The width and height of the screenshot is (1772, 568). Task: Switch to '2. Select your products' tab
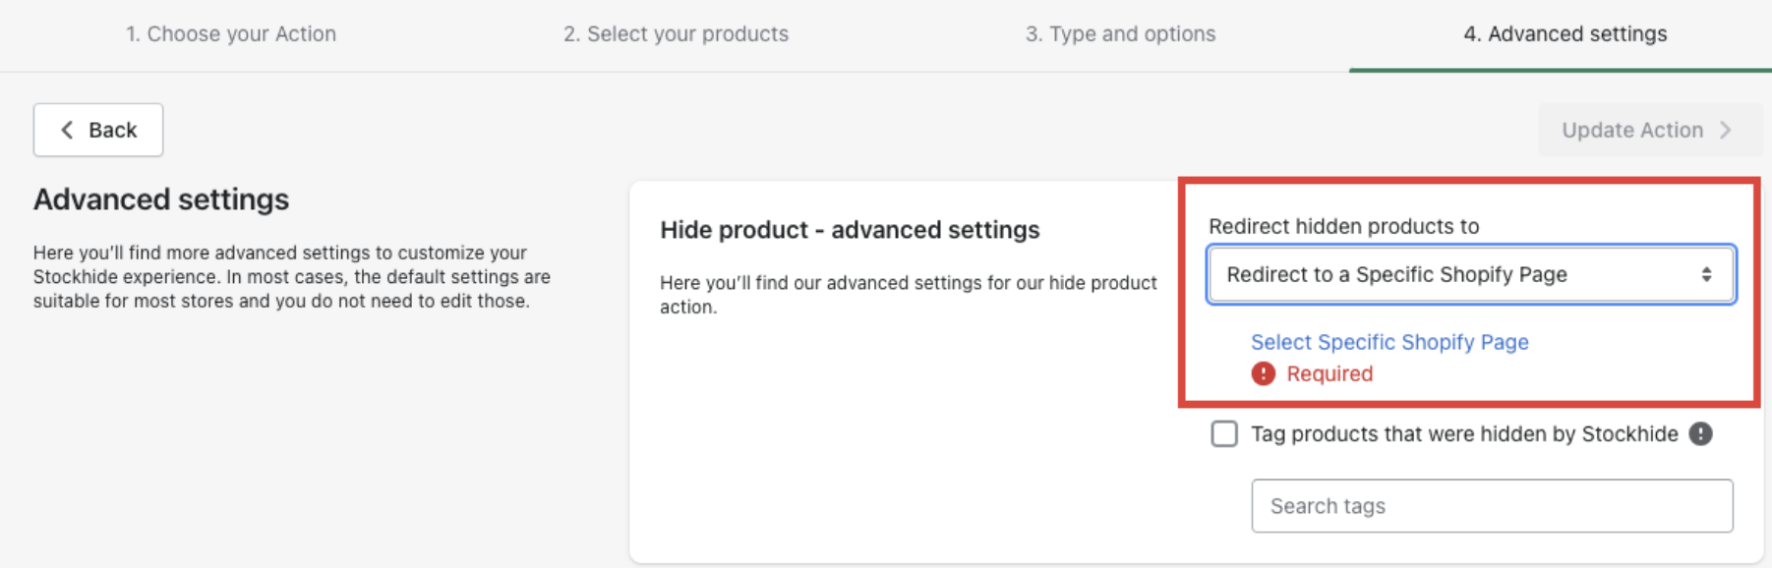point(676,34)
